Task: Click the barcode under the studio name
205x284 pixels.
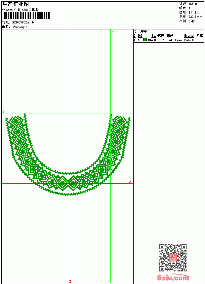Action: point(26,16)
